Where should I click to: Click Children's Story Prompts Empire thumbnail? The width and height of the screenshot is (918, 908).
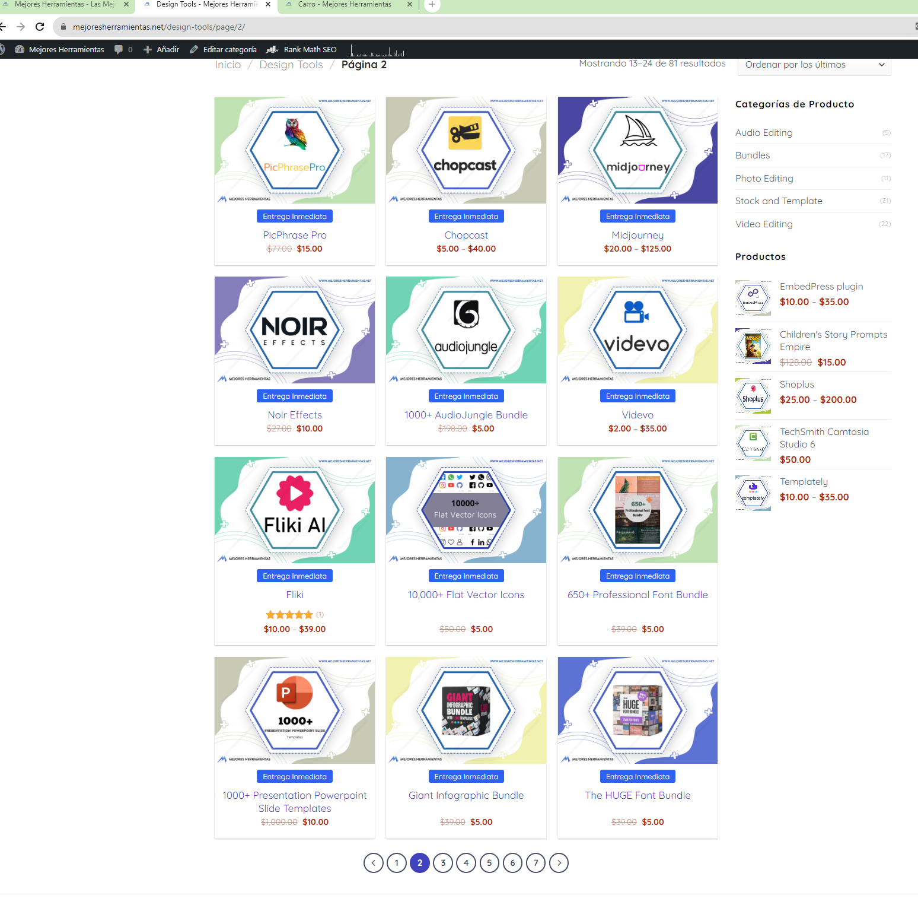(x=753, y=346)
